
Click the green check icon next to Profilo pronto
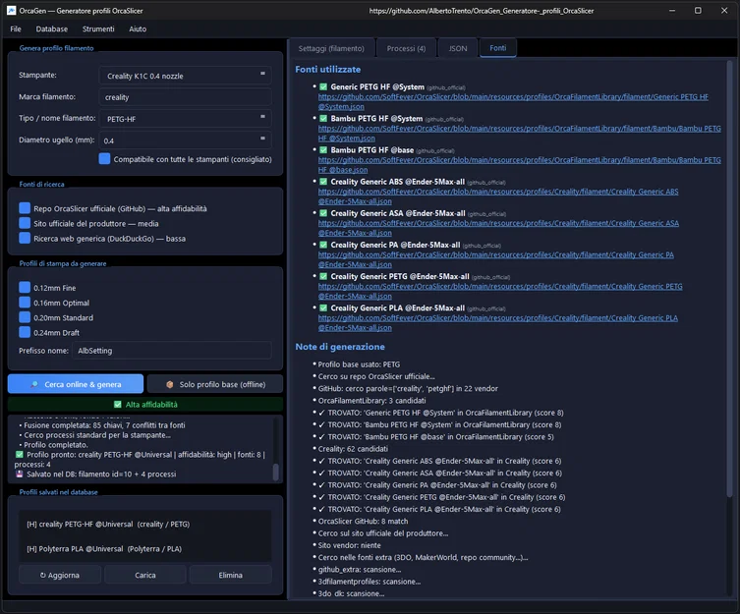(20, 455)
